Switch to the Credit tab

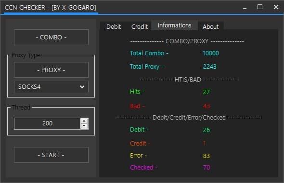(x=140, y=27)
